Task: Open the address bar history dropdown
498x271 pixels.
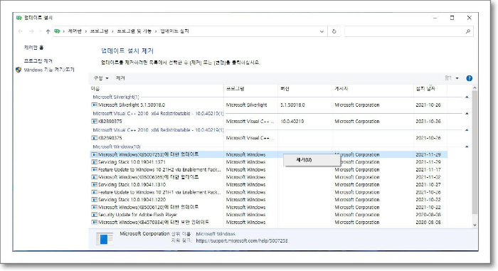Action: [x=322, y=31]
